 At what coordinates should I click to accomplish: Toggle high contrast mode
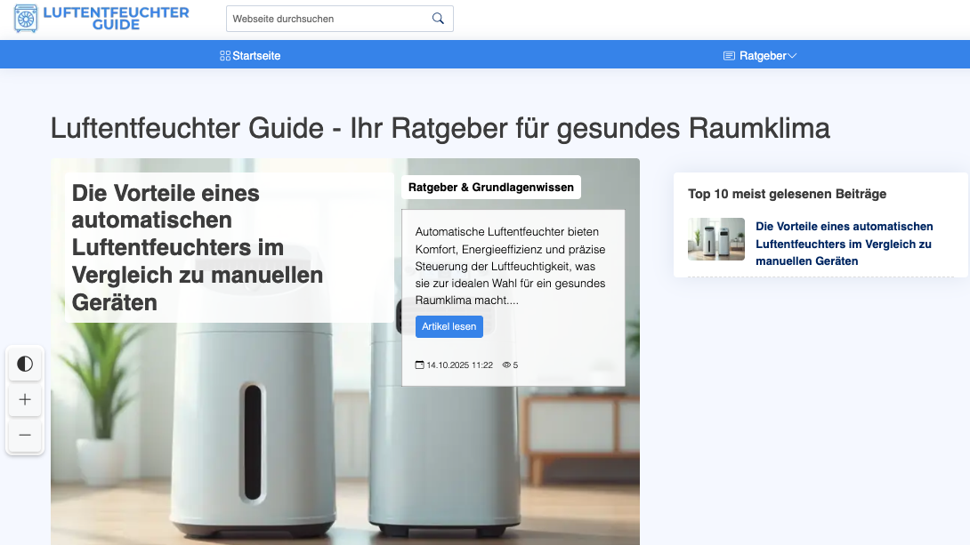25,364
